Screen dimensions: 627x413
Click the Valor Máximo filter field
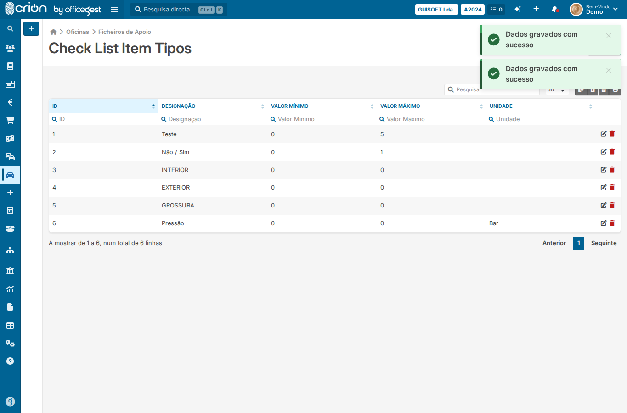tap(431, 119)
